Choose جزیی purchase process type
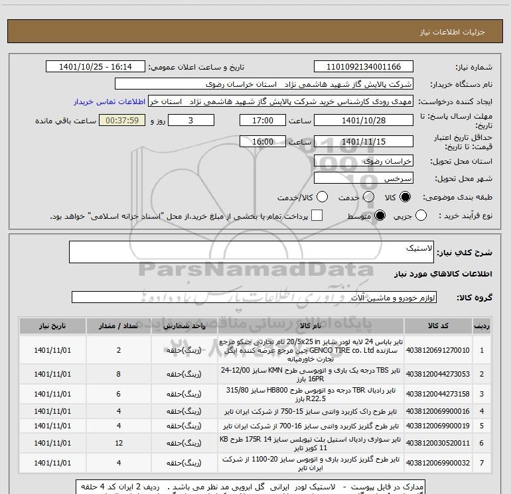 pyautogui.click(x=421, y=216)
